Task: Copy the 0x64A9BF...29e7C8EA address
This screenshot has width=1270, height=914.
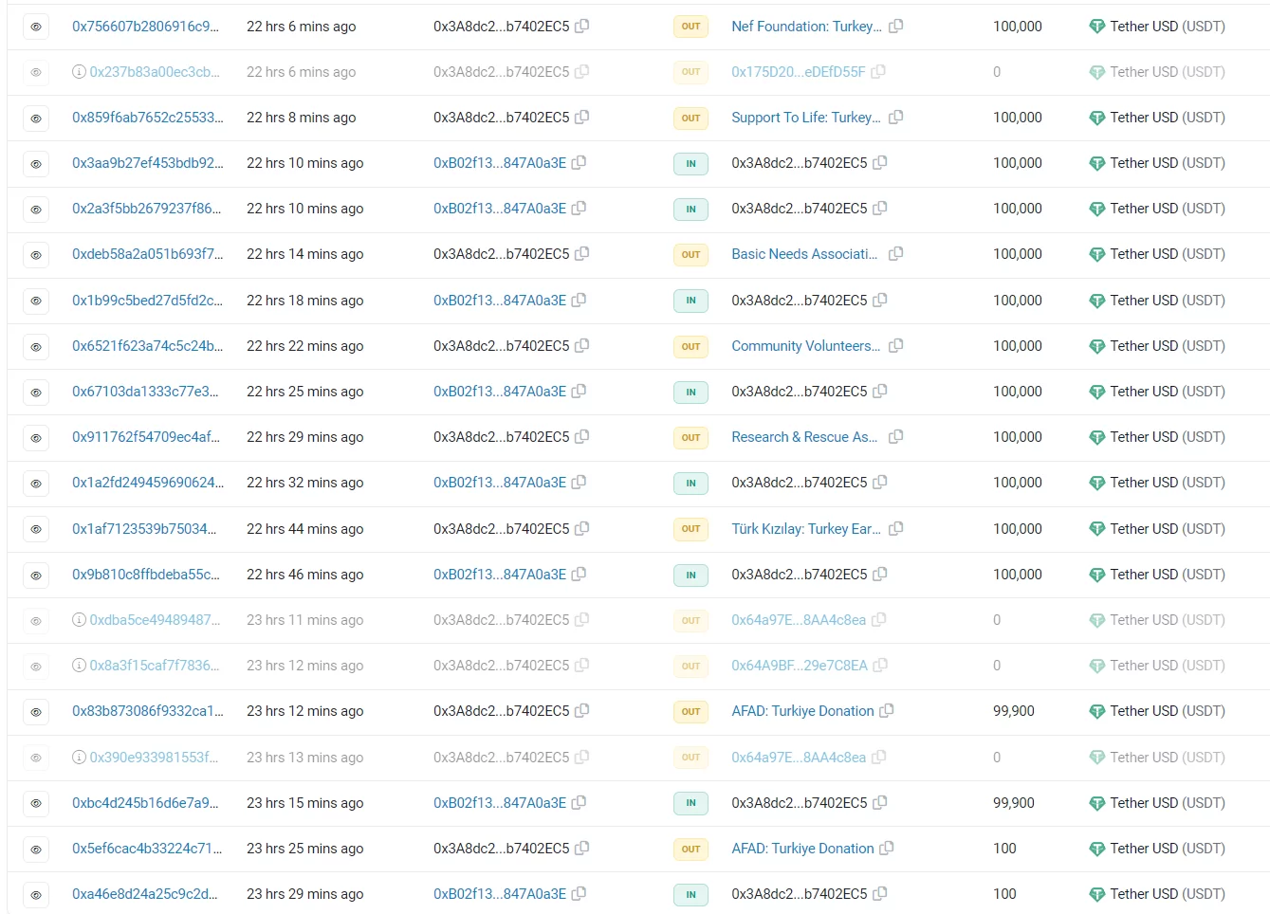Action: point(880,666)
